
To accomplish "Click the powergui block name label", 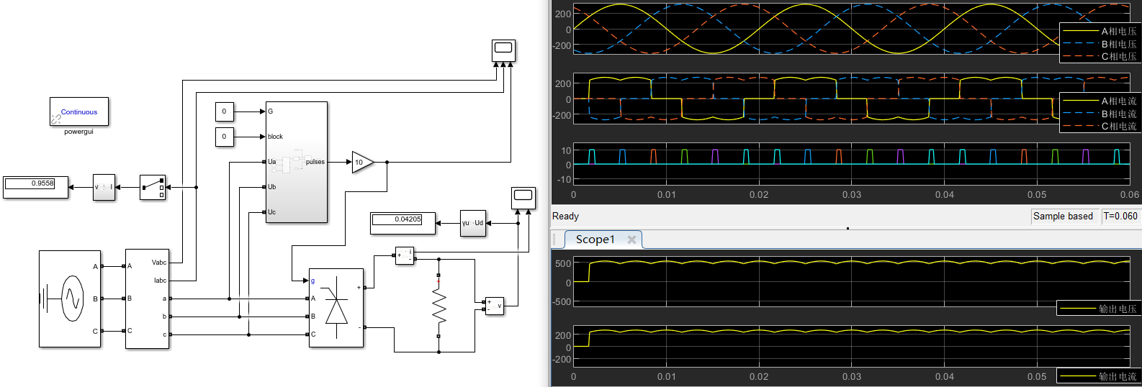I will 78,132.
